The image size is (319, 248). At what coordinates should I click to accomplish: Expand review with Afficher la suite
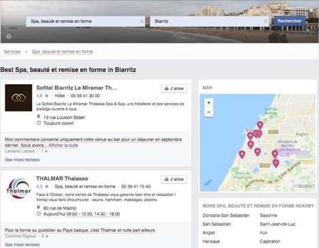pyautogui.click(x=64, y=146)
